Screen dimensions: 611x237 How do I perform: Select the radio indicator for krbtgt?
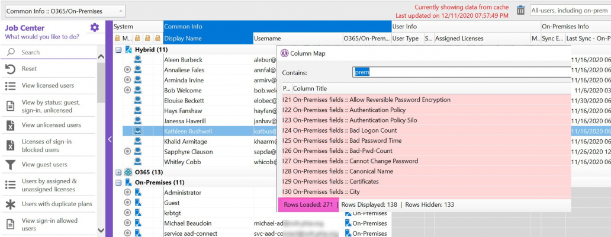click(x=127, y=213)
